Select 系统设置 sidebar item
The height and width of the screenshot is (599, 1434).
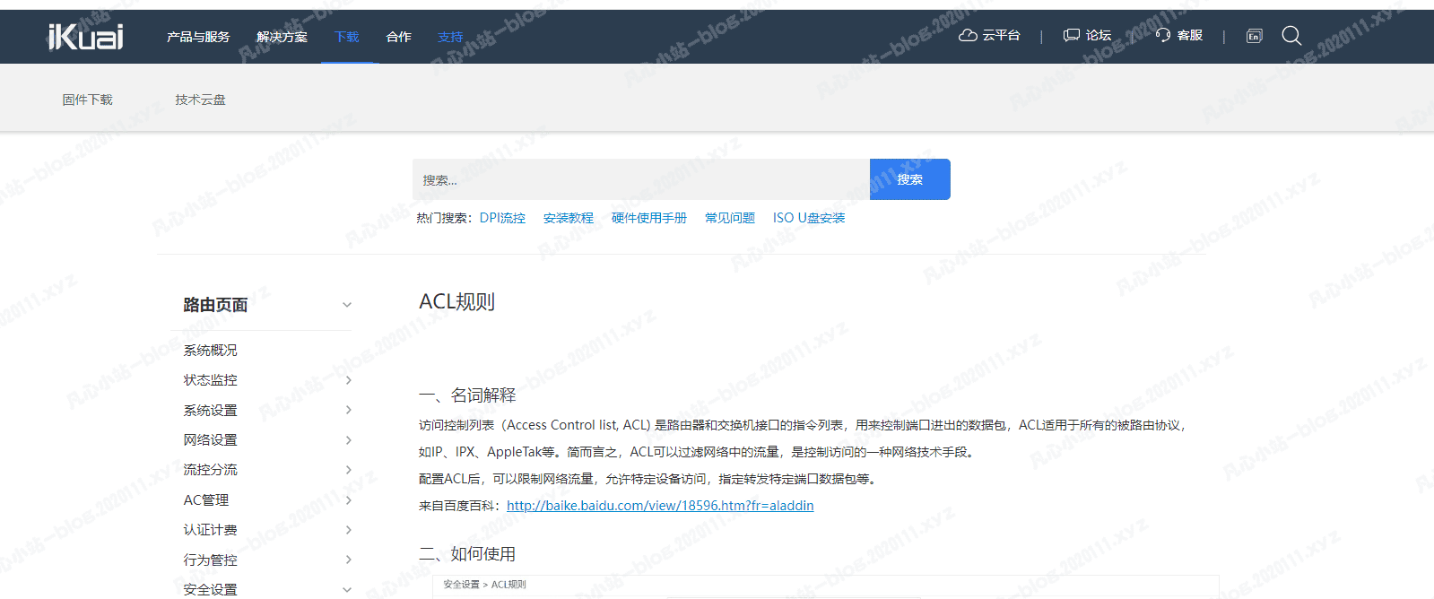point(210,411)
